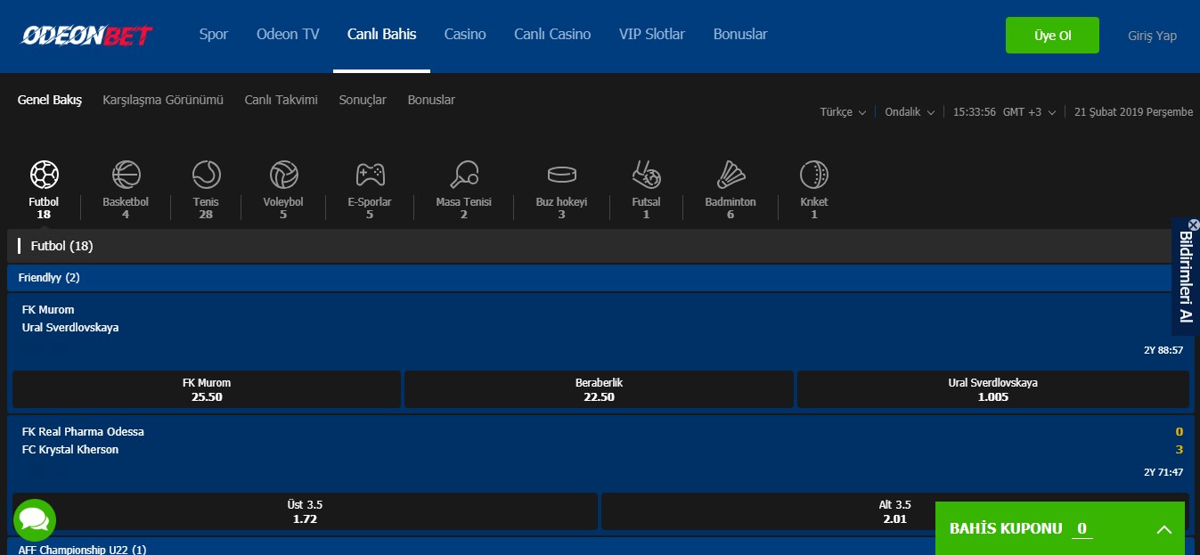Open the Casino menu
The width and height of the screenshot is (1200, 555).
tap(465, 35)
